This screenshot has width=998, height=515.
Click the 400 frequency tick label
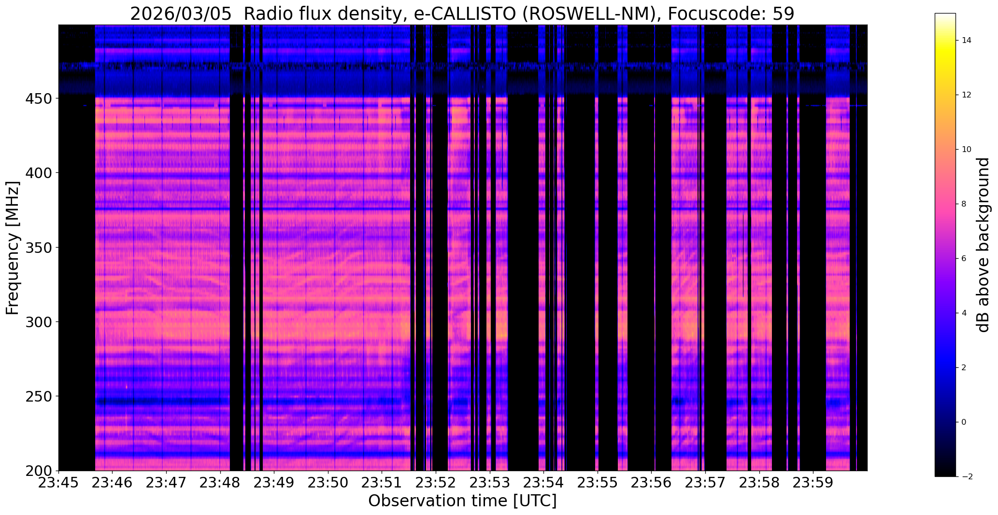[x=39, y=173]
